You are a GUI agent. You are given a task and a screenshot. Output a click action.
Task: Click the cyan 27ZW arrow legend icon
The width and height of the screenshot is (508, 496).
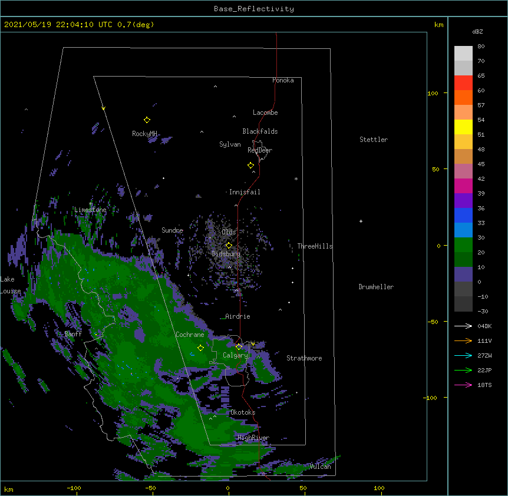(463, 355)
